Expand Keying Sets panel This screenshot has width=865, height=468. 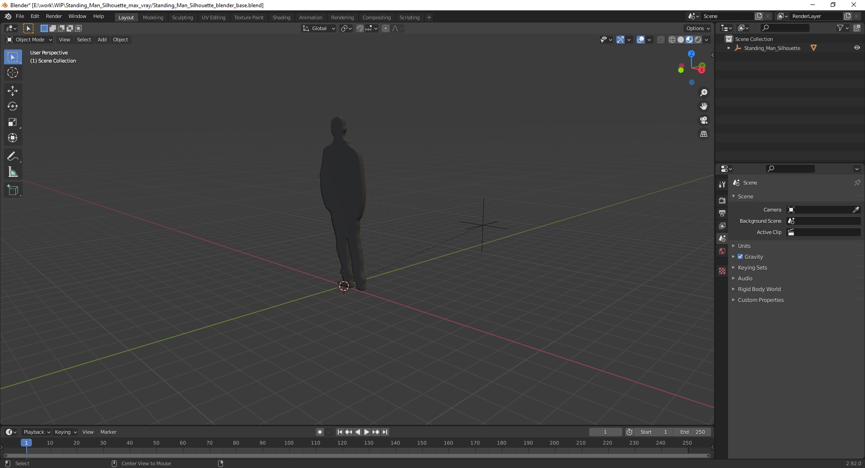coord(752,267)
